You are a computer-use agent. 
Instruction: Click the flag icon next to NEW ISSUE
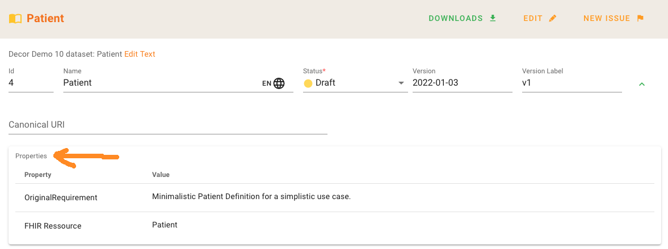tap(640, 18)
